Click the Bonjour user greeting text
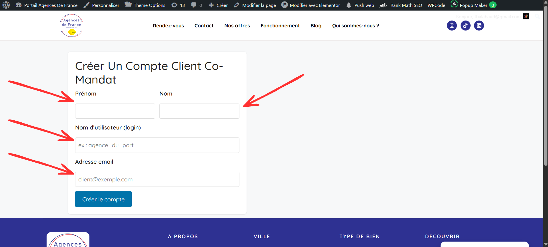Image resolution: width=548 pixels, height=247 pixels. point(488,17)
